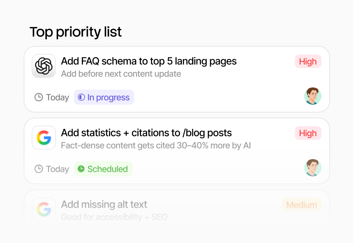Image resolution: width=353 pixels, height=243 pixels.
Task: Toggle the In progress status badge
Action: pos(104,97)
